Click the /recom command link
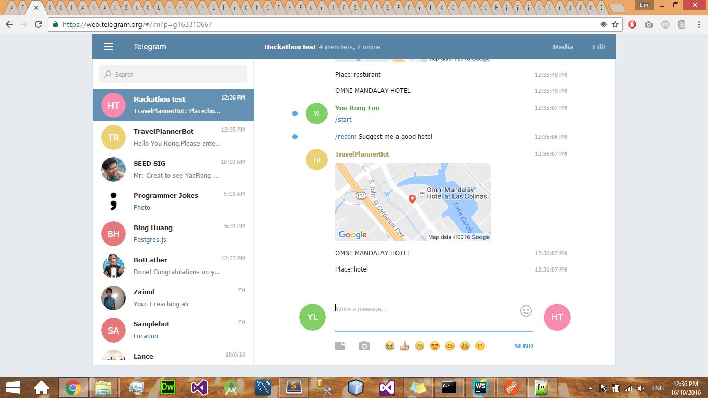 click(346, 137)
